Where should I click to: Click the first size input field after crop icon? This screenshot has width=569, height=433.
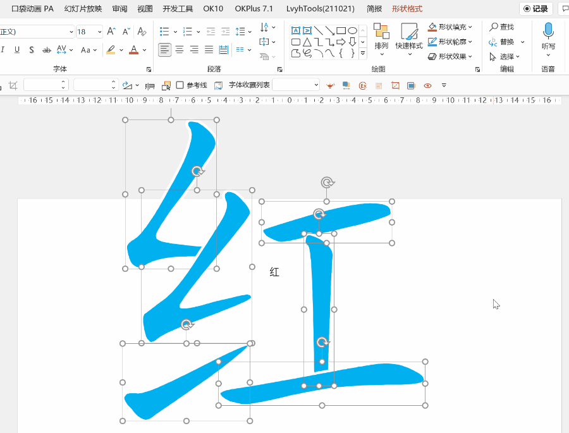click(x=46, y=85)
